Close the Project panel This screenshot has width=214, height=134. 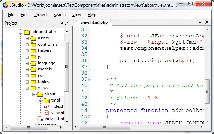(66, 23)
